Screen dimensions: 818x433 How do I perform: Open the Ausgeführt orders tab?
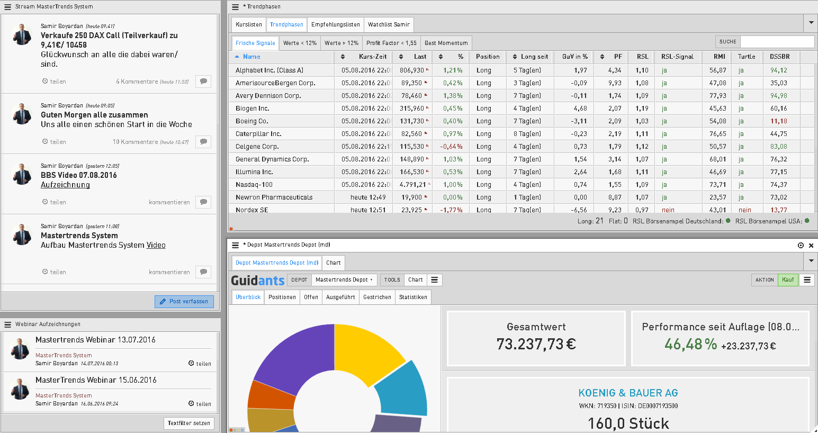[340, 297]
